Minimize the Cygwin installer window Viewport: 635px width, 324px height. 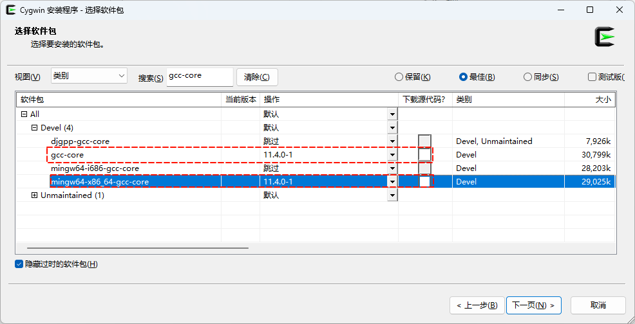[x=561, y=10]
